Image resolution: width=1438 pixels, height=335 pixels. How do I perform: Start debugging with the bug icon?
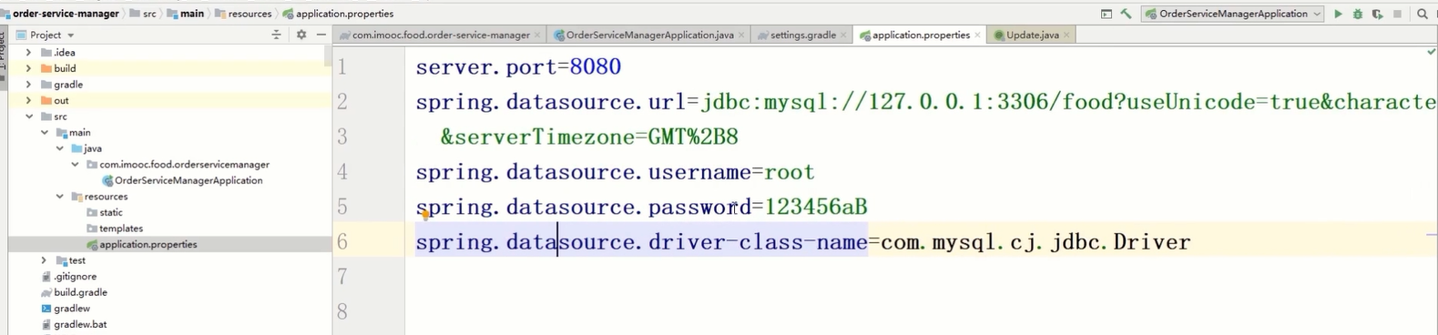coord(1358,14)
